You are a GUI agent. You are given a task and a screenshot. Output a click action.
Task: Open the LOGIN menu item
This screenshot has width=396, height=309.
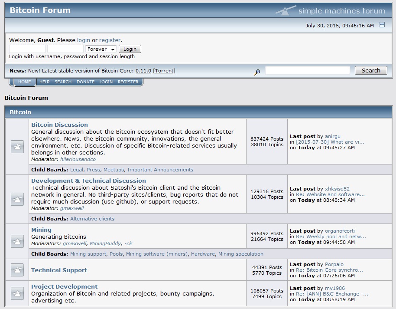click(x=106, y=82)
